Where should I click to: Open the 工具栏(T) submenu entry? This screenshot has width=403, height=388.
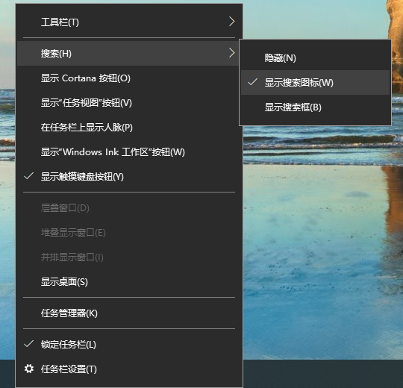(x=129, y=22)
